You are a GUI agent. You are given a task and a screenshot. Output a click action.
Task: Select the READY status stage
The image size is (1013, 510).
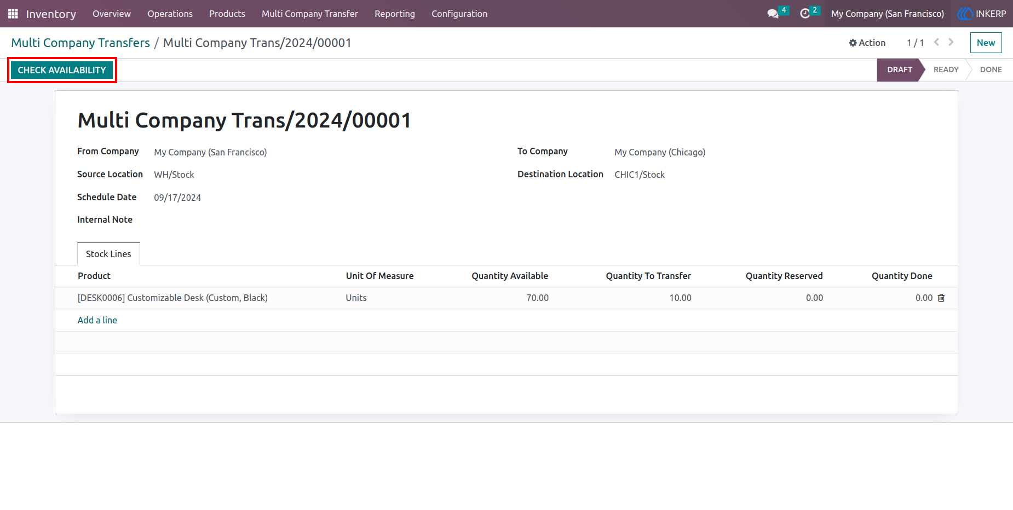coord(946,69)
